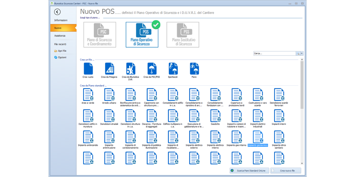This screenshot has height=177, width=355.
Task: Select Crea da PSC/PSS icon
Action: tap(152, 69)
